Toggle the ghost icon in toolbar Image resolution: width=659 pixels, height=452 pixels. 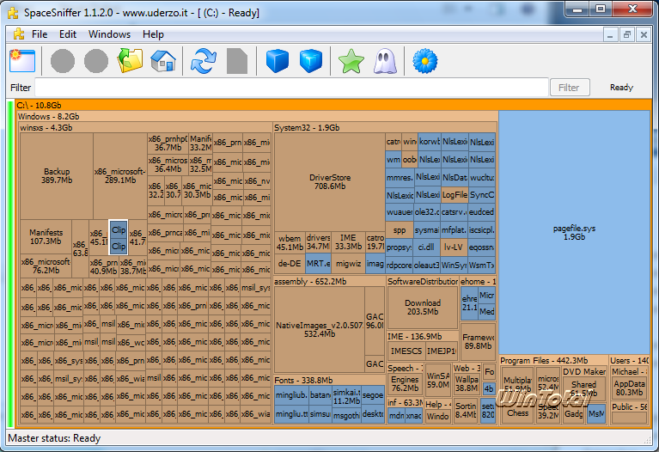(383, 61)
